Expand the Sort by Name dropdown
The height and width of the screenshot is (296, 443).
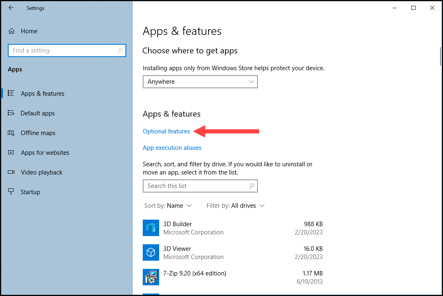coord(168,206)
